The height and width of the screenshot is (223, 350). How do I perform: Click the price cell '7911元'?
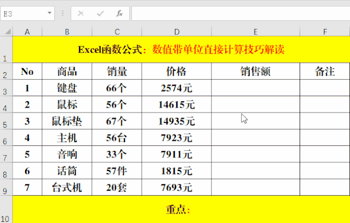pyautogui.click(x=176, y=154)
